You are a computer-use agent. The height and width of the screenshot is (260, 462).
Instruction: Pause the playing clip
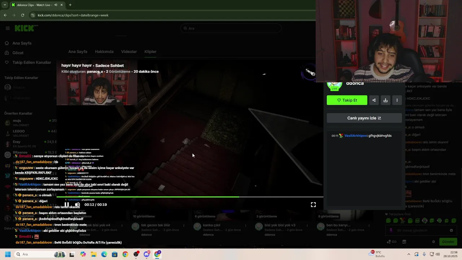click(67, 204)
